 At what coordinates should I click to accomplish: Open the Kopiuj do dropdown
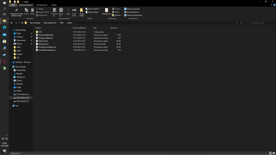coord(61,12)
